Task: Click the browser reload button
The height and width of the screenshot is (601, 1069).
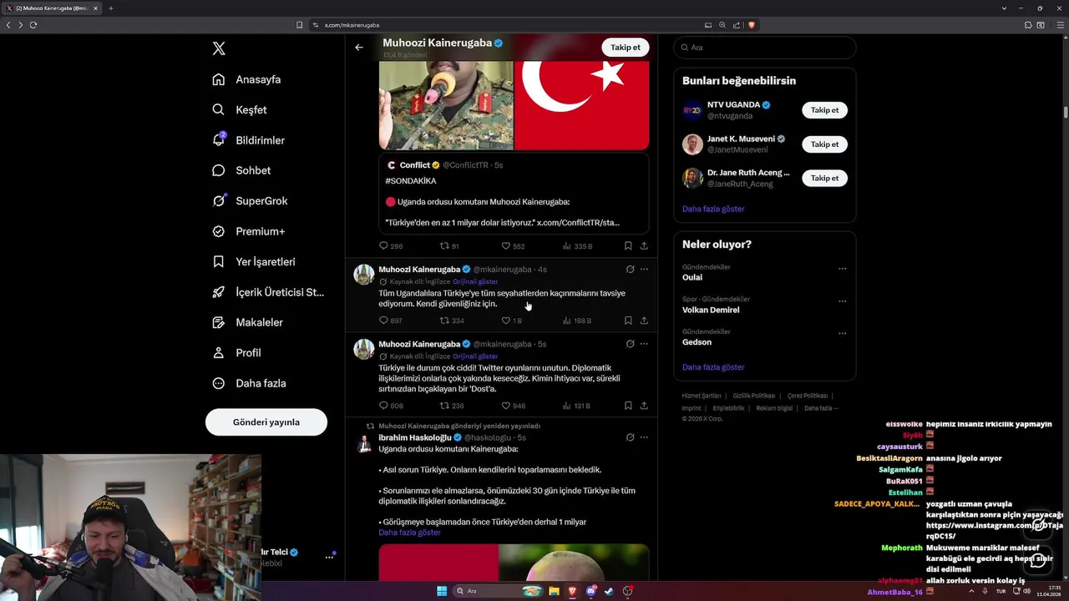Action: pyautogui.click(x=33, y=25)
